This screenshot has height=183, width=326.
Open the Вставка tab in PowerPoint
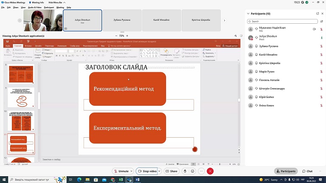28,46
